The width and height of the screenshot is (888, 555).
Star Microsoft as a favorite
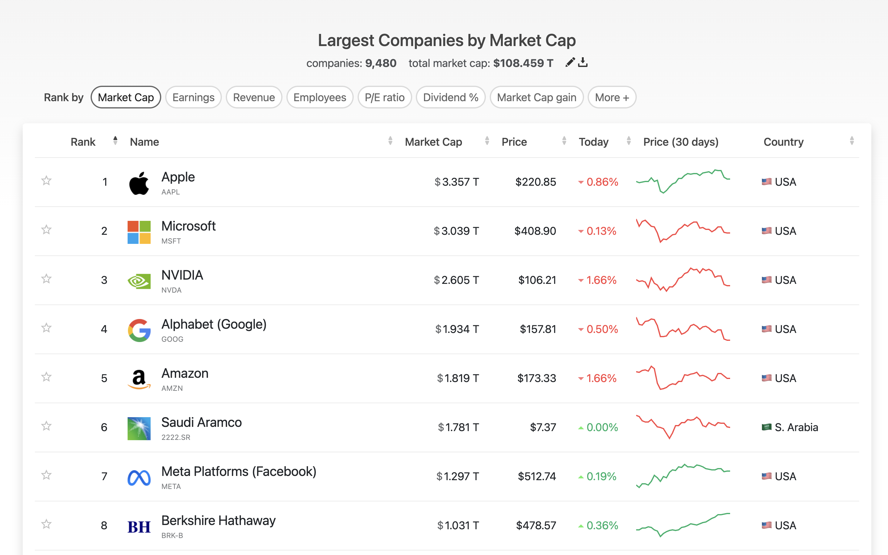(46, 230)
